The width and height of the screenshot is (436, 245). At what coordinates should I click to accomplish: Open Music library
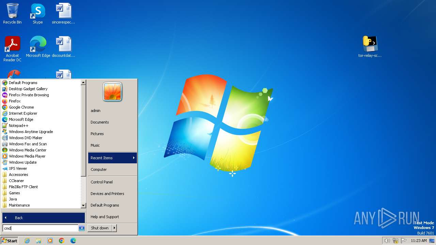112,145
